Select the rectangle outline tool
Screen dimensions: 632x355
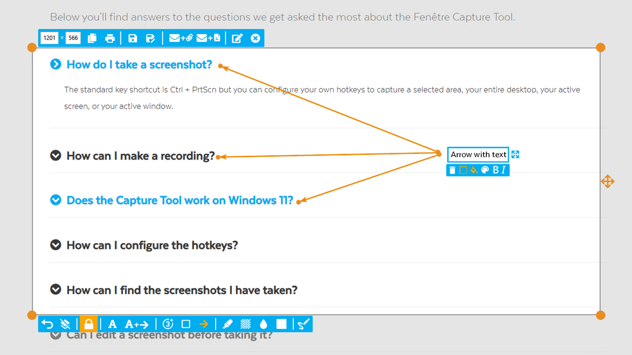[186, 324]
